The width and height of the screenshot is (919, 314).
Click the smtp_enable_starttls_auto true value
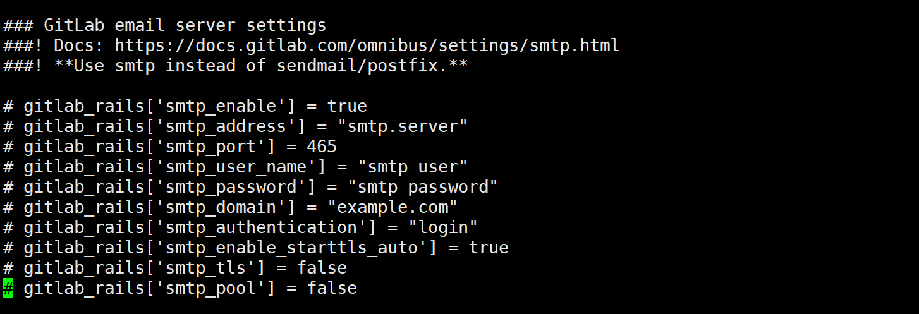tap(489, 248)
